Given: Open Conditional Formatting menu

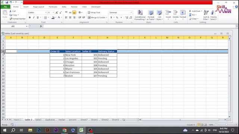Looking at the screenshot, I should point(140,15).
